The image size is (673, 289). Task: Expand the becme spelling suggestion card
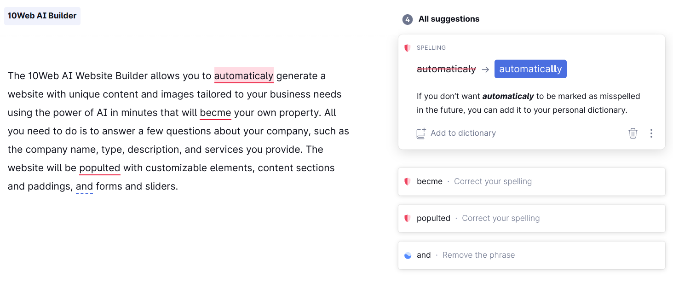tap(532, 181)
